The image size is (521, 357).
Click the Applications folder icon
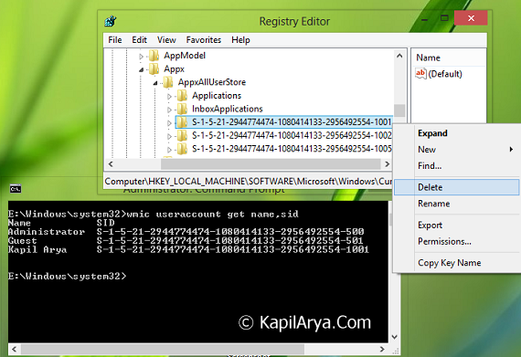(x=182, y=96)
